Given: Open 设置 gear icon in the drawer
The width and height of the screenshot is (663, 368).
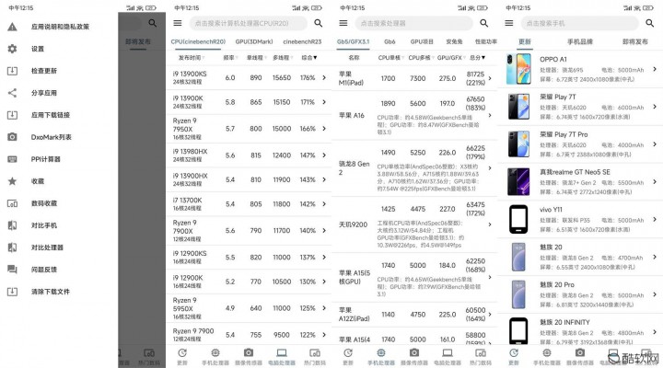Looking at the screenshot, I should click(x=12, y=49).
